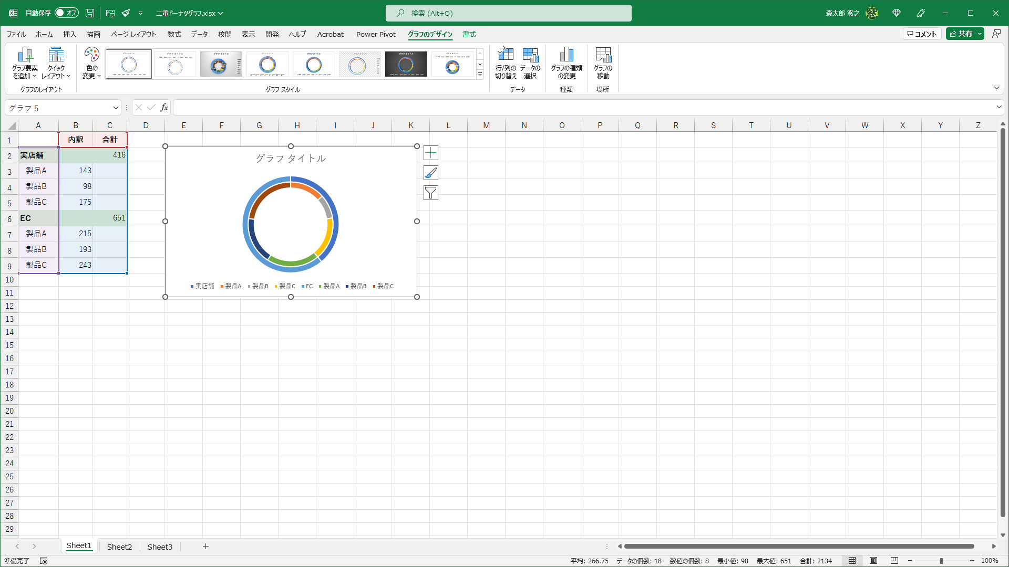Image resolution: width=1009 pixels, height=567 pixels.
Task: Select the dark chart style thumbnail
Action: (406, 64)
